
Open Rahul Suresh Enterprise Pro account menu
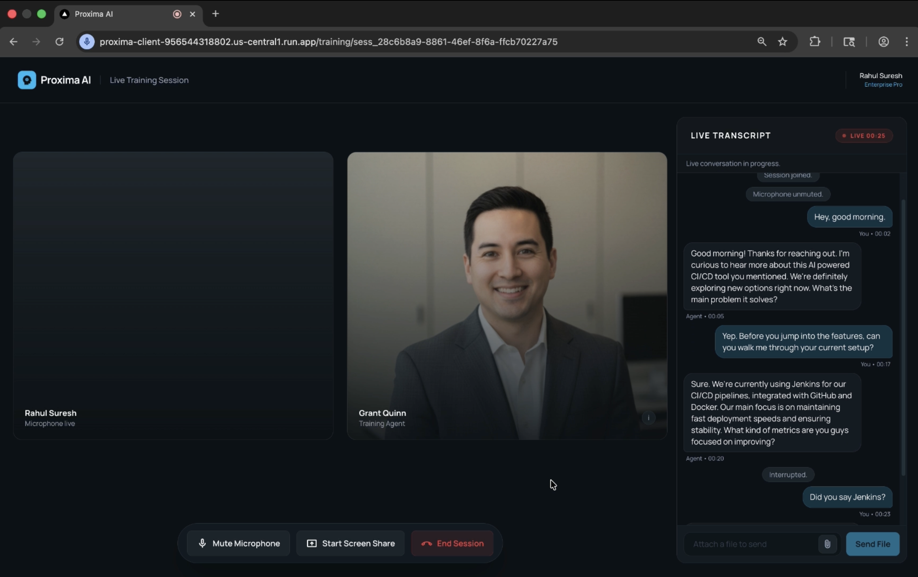tap(880, 80)
